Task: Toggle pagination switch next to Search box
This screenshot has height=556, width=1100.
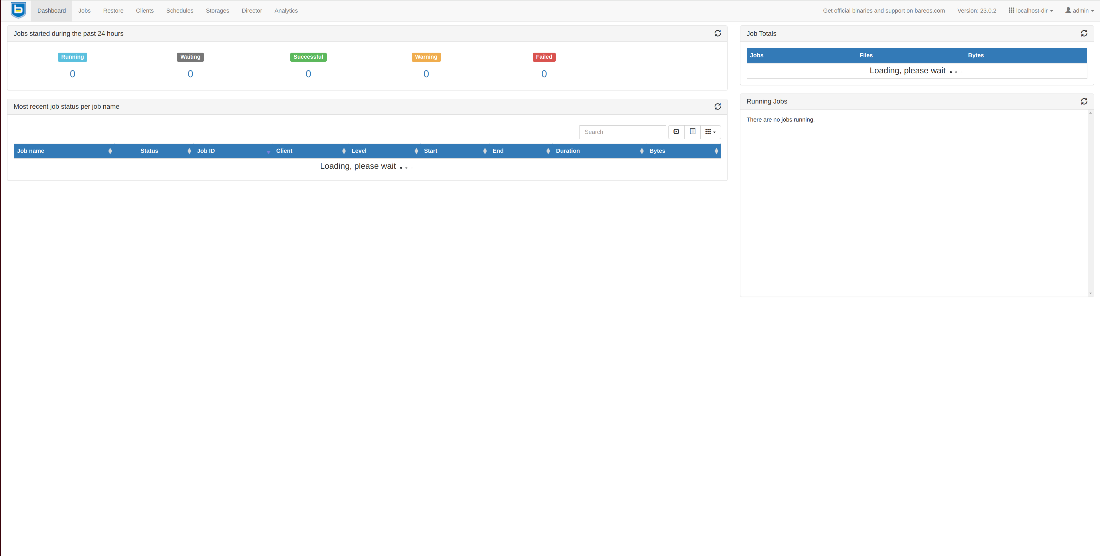Action: [676, 132]
